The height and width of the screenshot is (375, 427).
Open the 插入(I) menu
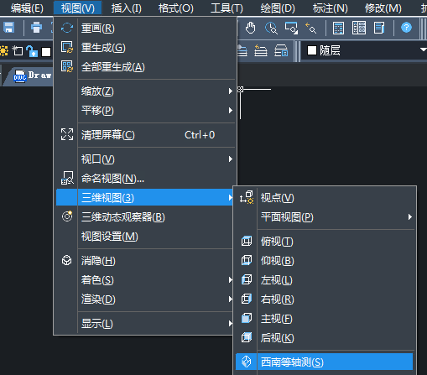[126, 8]
